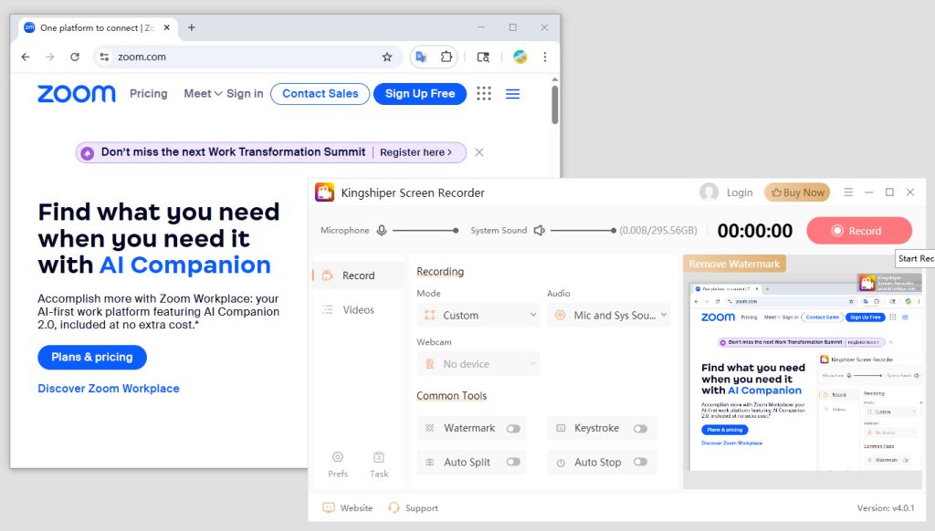Click the Buy Now button
The image size is (935, 531).
[797, 193]
